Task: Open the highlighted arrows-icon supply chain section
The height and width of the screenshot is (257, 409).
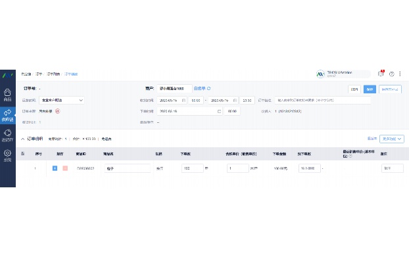Action: 8,115
